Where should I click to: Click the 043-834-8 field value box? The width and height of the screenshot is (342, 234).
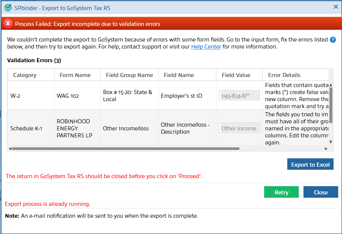click(239, 95)
